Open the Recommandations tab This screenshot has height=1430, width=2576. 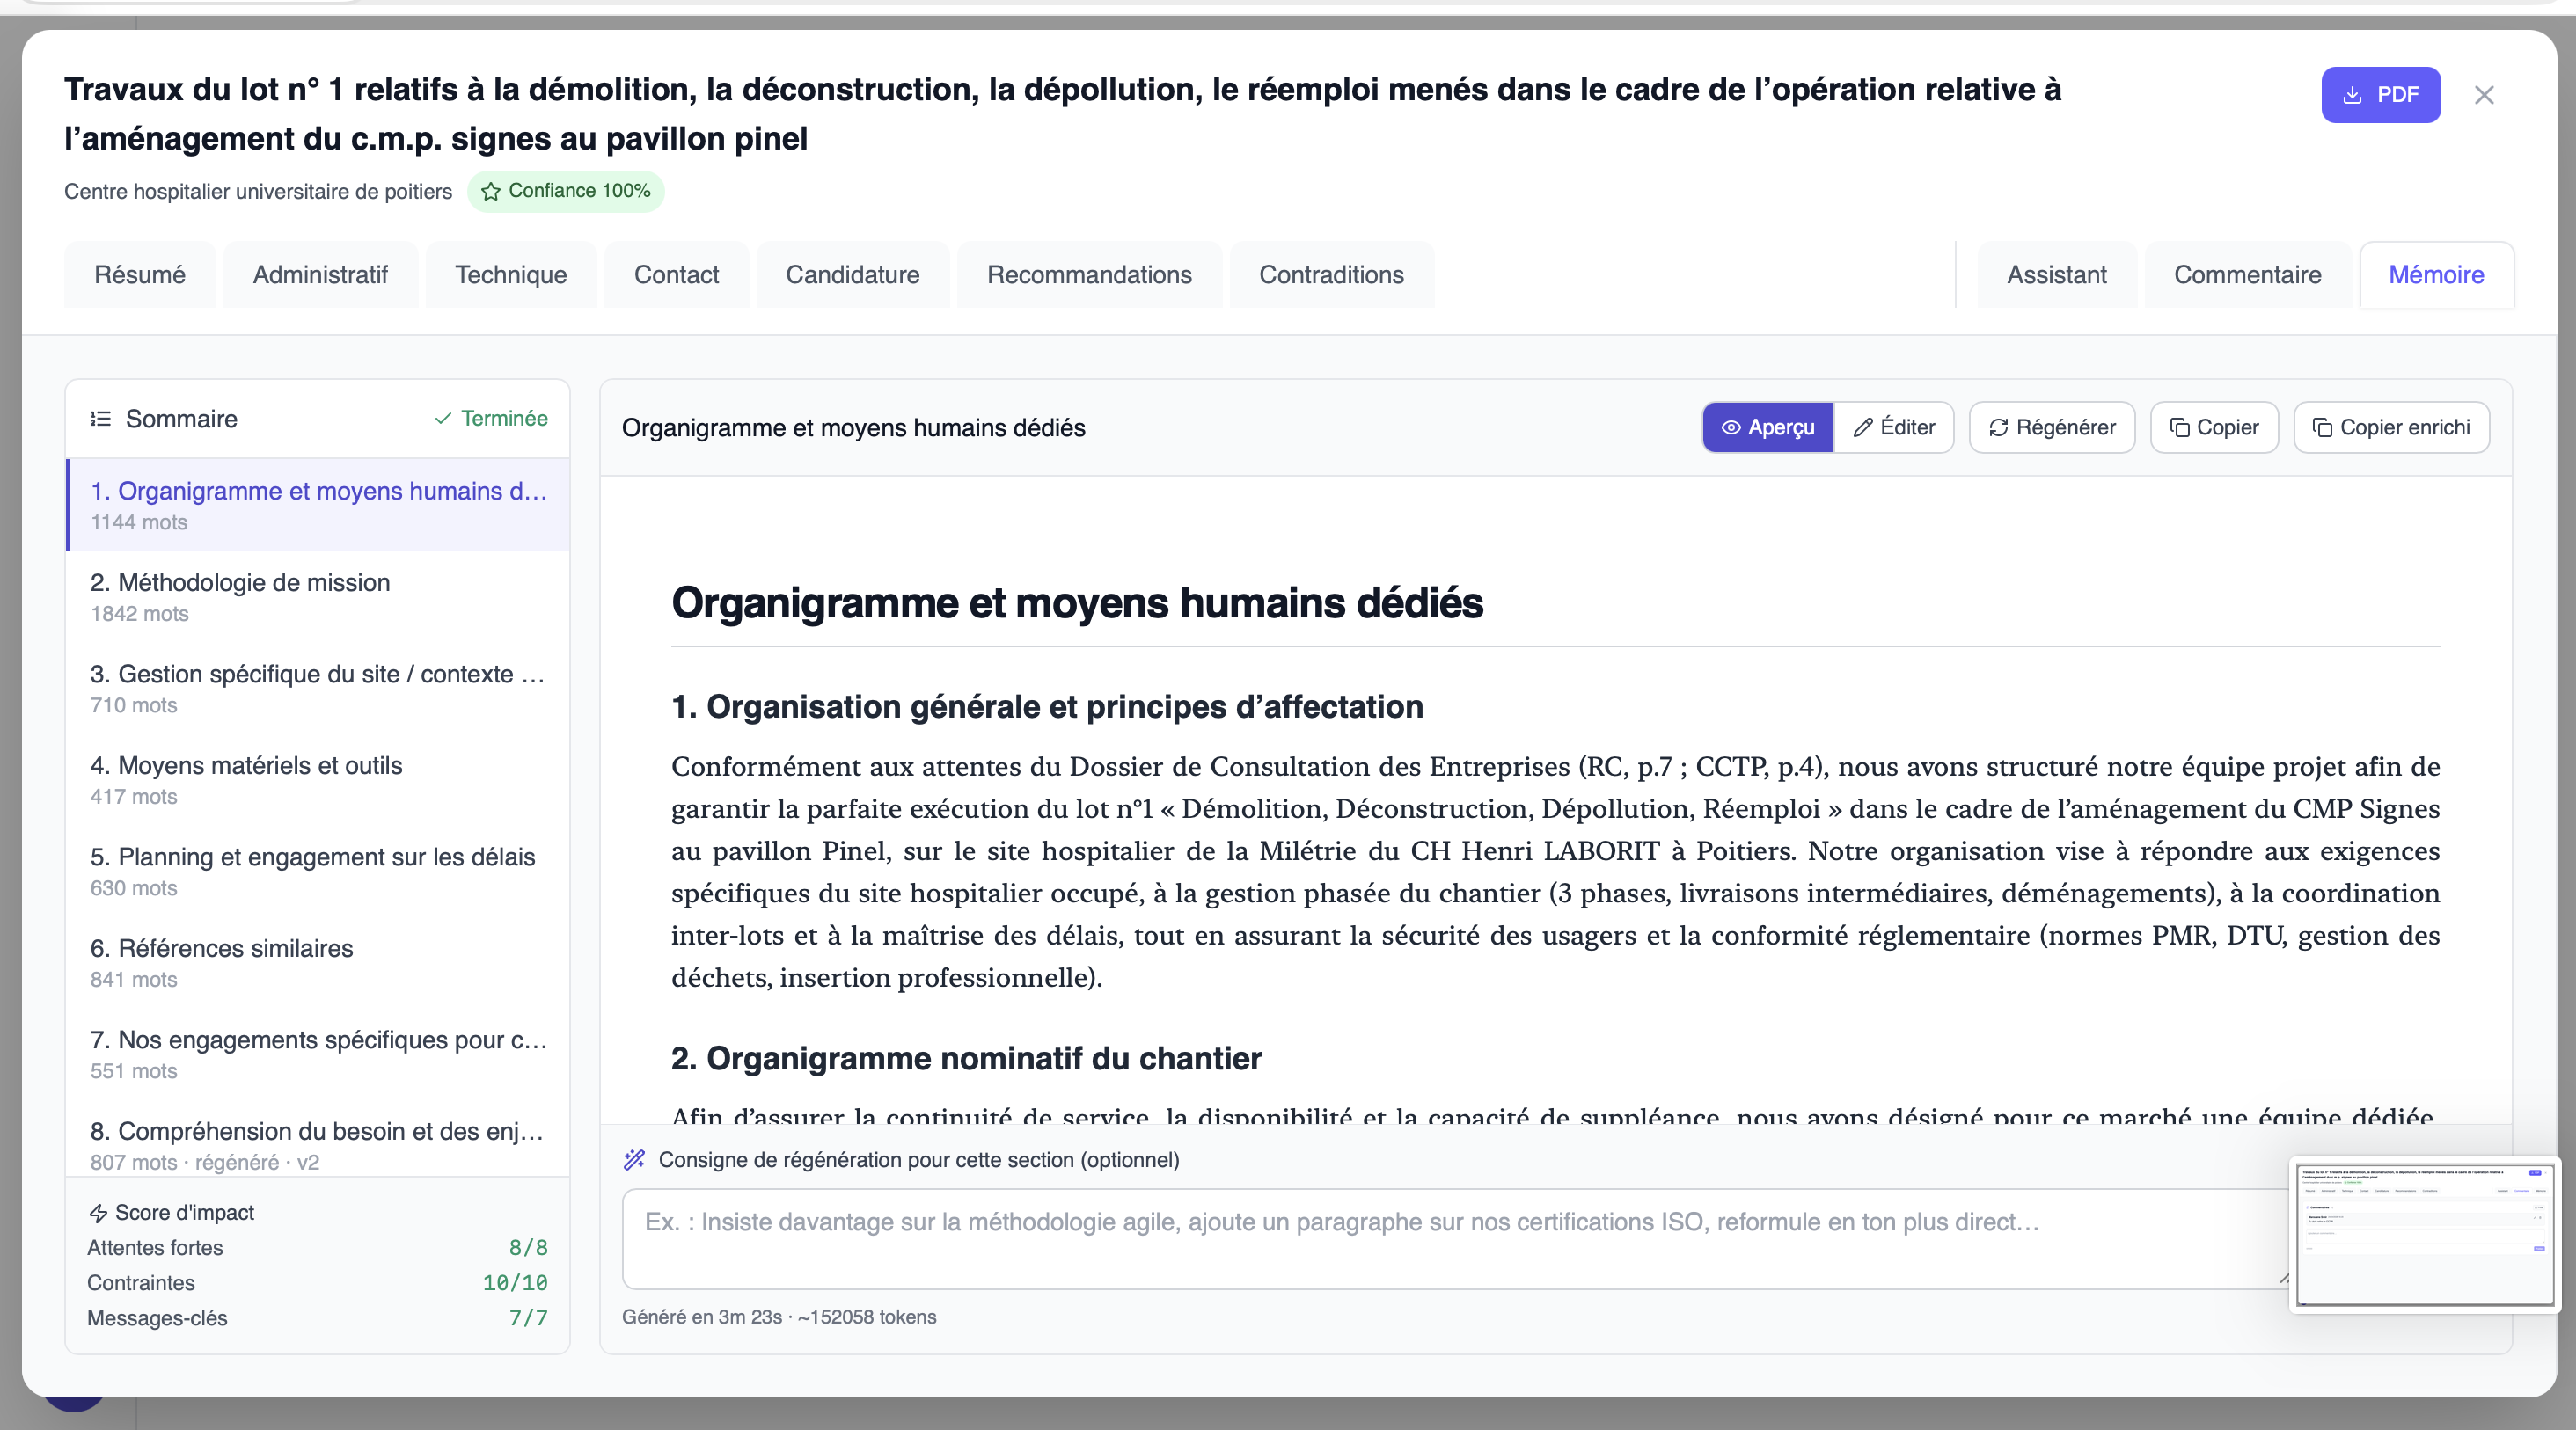1089,274
